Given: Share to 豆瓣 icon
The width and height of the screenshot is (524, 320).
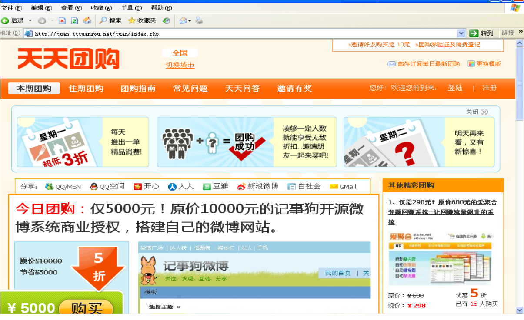Looking at the screenshot, I should click(x=207, y=187).
